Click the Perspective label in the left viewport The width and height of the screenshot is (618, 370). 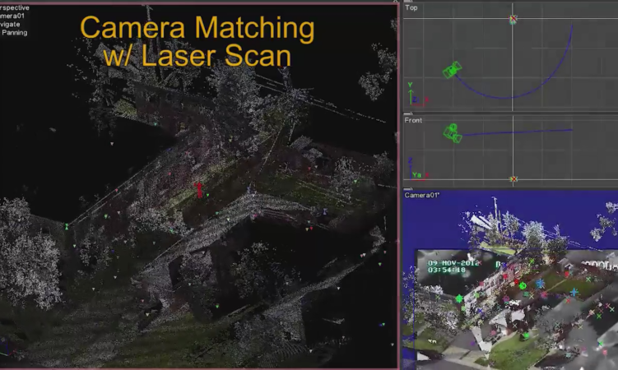click(14, 7)
